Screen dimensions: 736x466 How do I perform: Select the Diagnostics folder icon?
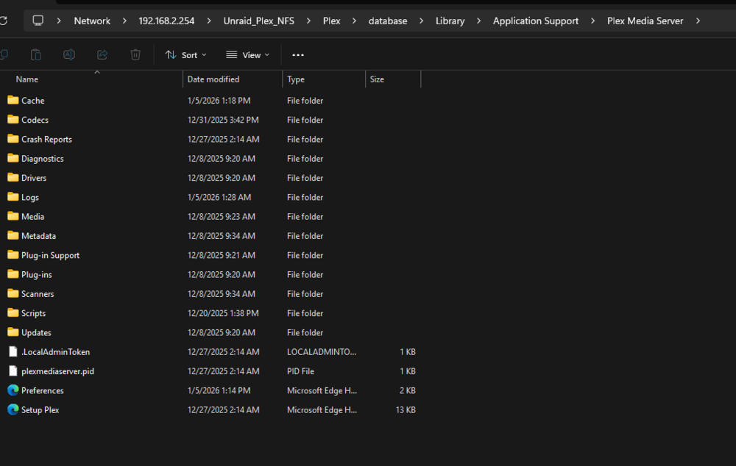[x=13, y=159]
